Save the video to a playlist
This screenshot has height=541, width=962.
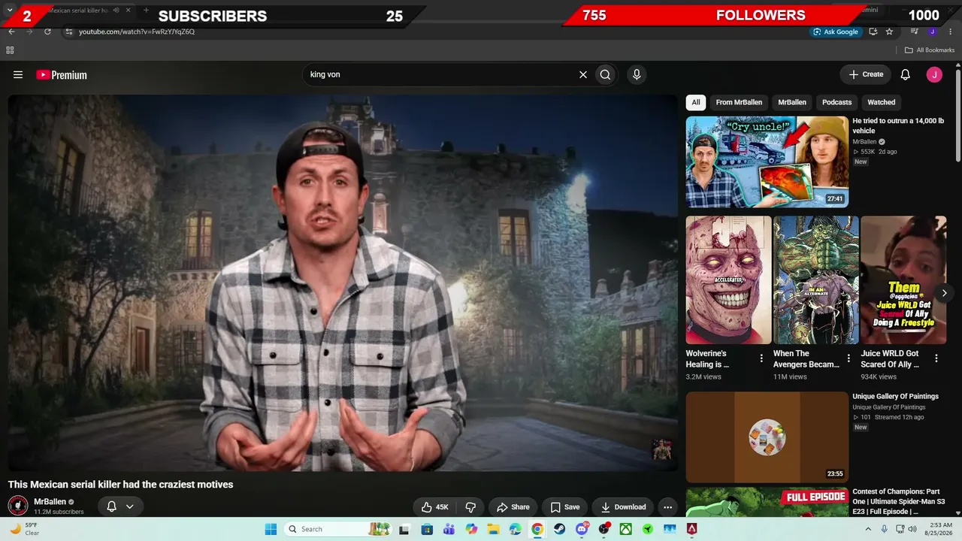[565, 507]
